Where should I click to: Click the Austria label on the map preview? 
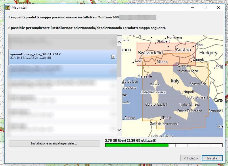point(183,49)
